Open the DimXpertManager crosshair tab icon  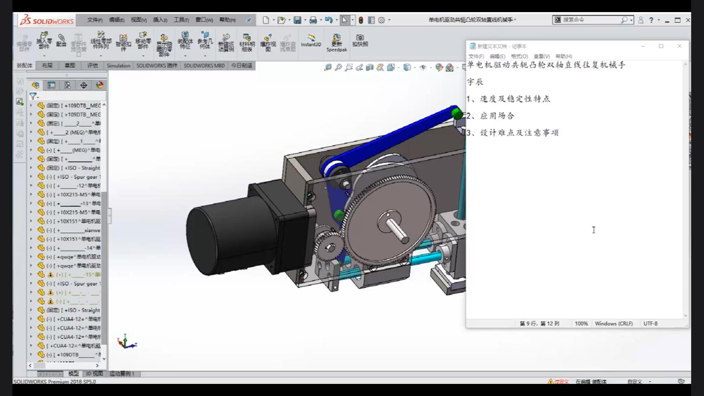[x=84, y=85]
